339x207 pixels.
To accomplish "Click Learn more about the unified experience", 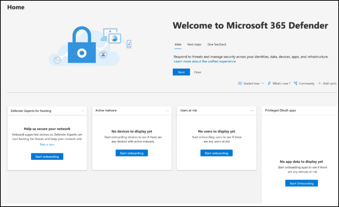I will point(204,61).
